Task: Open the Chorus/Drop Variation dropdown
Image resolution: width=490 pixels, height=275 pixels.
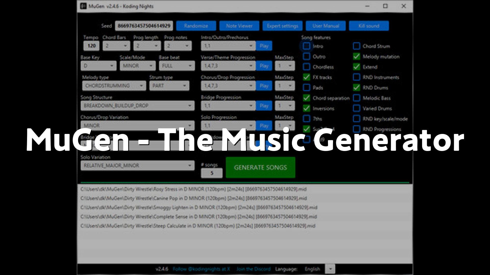Action: (138, 126)
